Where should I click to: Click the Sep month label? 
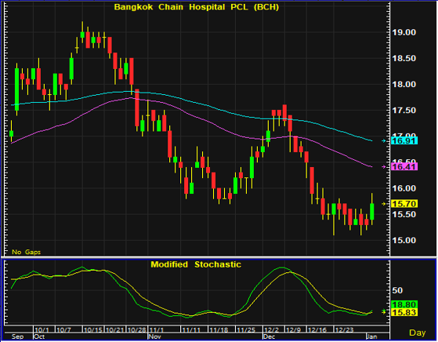(17, 337)
